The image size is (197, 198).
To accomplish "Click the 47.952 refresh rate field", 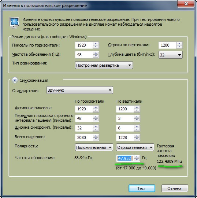I will pyautogui.click(x=125, y=158).
